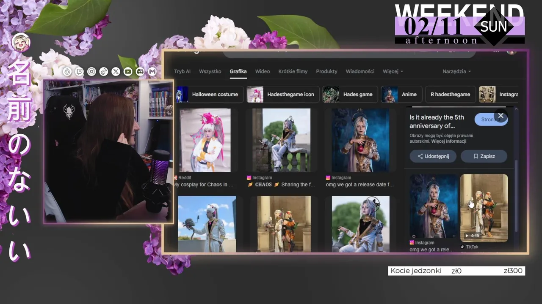This screenshot has width=542, height=304.
Task: Click 'CHAOS Sharing the f...' caption
Action: coord(282,185)
